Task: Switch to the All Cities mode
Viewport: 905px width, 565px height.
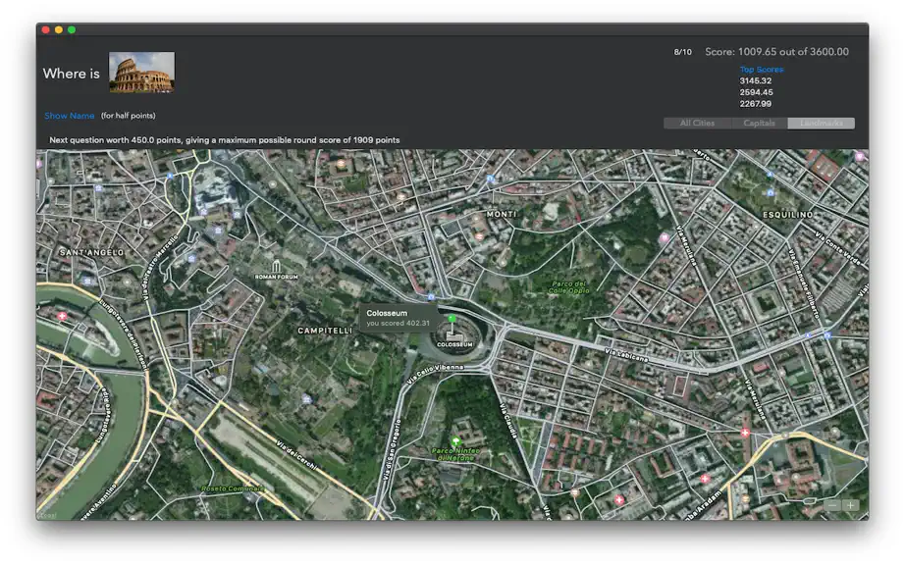Action: (697, 123)
